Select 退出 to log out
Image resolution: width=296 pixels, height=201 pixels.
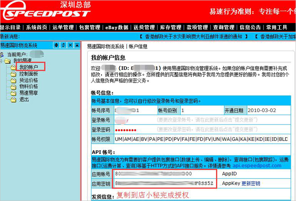24,99
